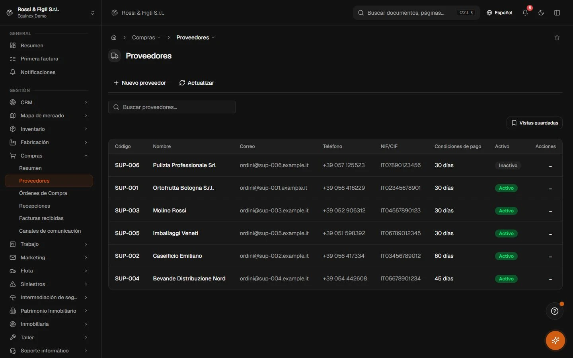
Task: Open the orange AI assistant sparkle button
Action: (555, 340)
